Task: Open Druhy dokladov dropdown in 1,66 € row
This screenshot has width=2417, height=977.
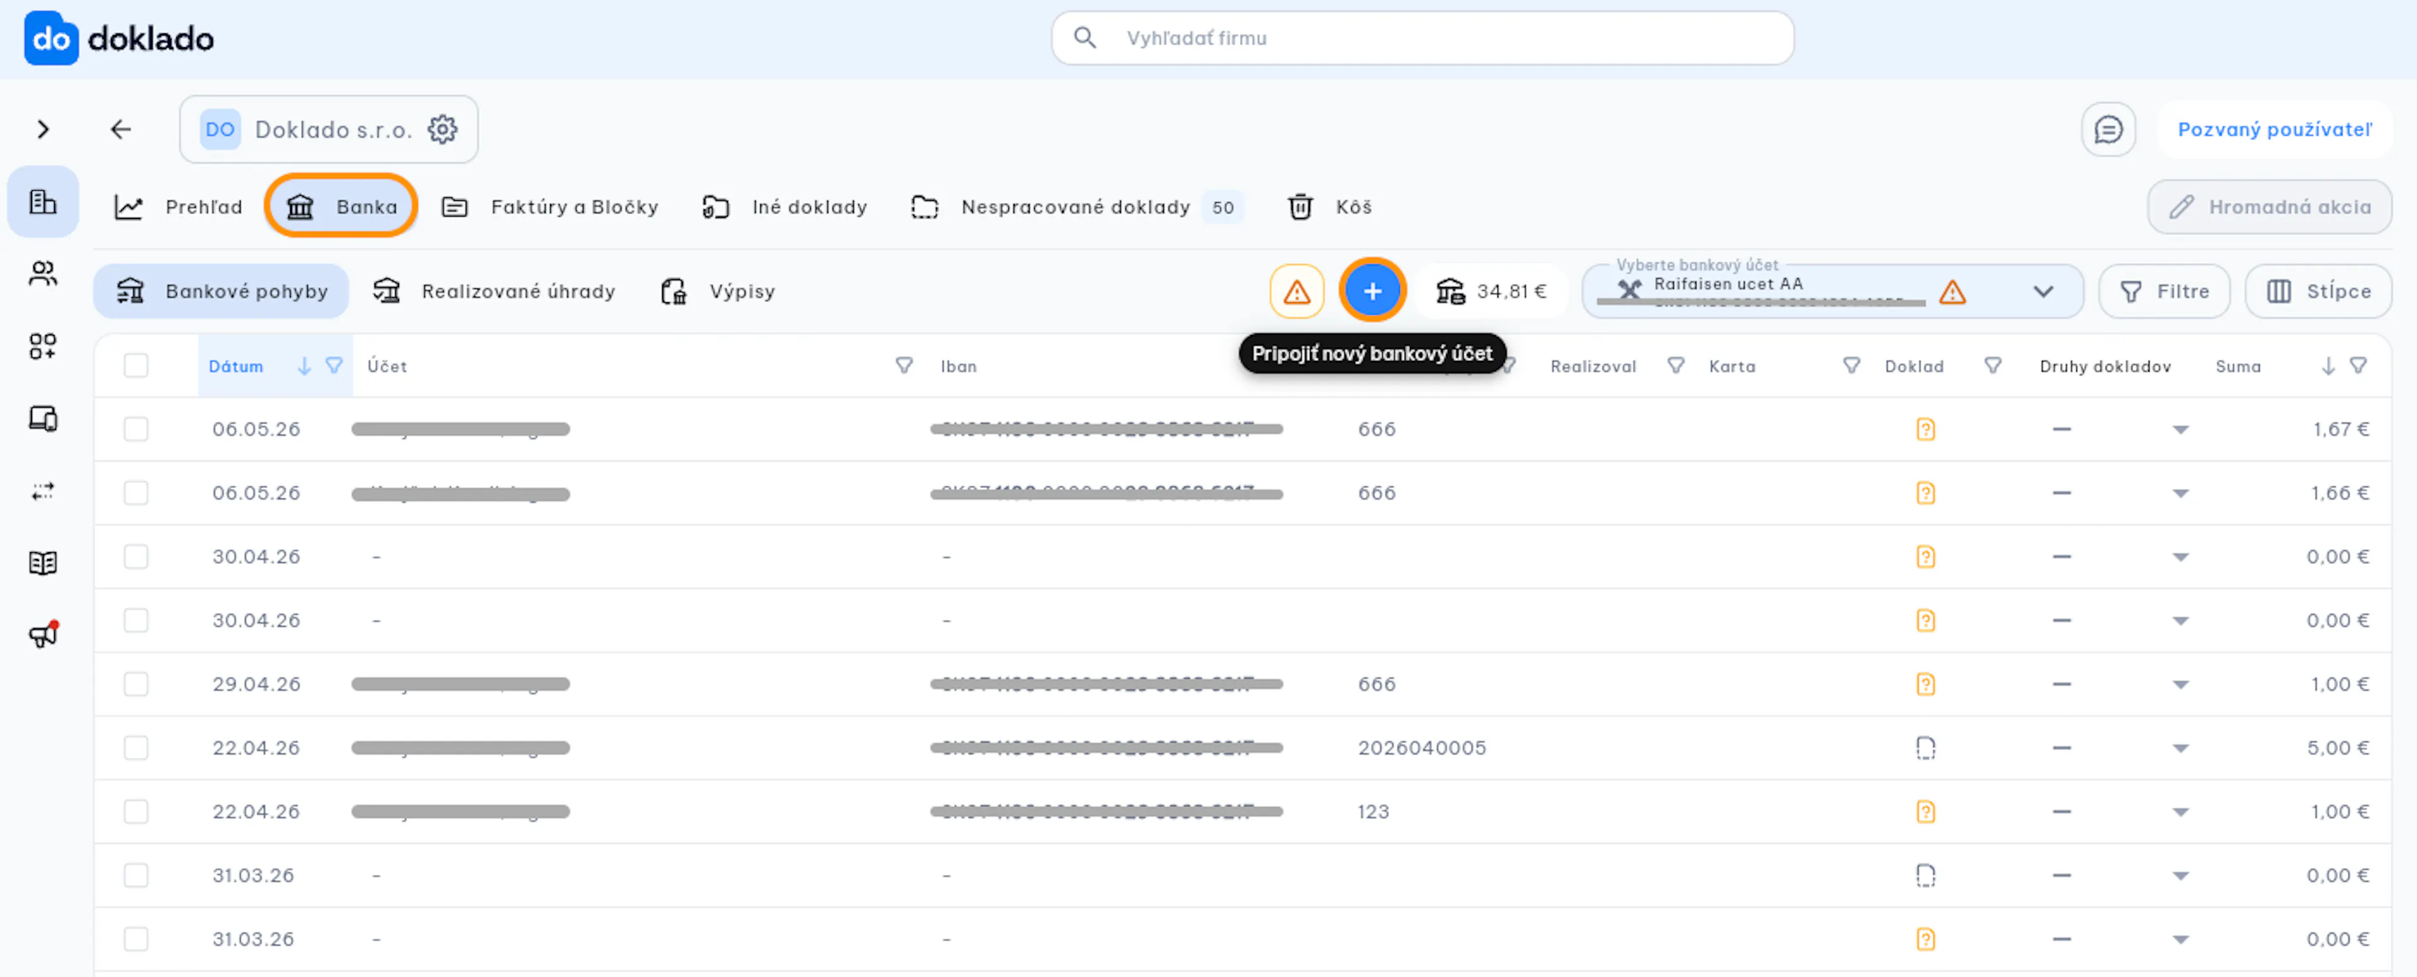Action: pyautogui.click(x=2180, y=494)
